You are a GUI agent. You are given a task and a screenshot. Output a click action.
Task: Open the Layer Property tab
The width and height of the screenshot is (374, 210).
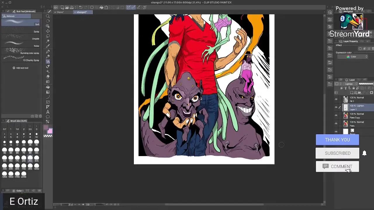[x=349, y=41]
